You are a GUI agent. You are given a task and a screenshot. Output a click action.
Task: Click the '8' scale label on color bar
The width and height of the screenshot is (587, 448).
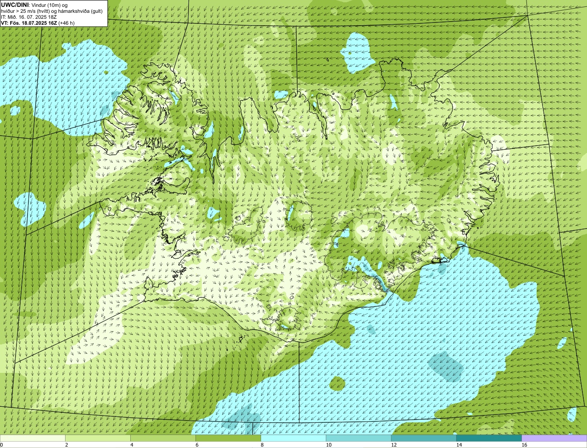[262, 445]
